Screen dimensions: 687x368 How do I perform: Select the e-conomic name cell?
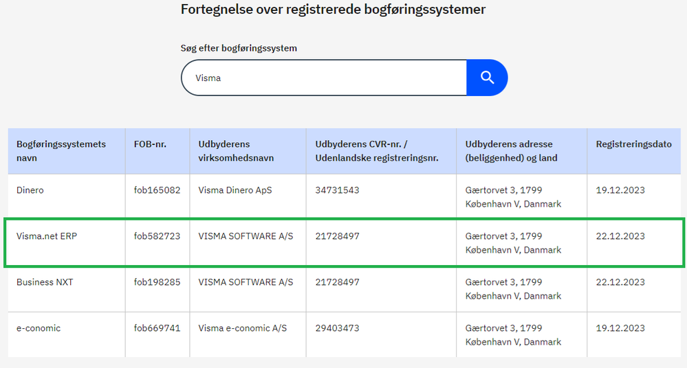(39, 328)
